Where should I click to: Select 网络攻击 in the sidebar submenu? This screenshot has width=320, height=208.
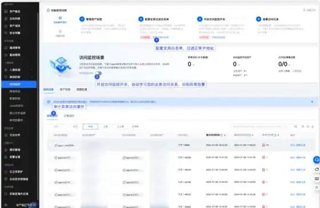coord(15,91)
